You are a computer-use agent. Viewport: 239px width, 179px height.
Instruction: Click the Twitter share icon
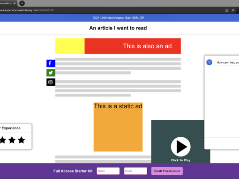click(51, 73)
